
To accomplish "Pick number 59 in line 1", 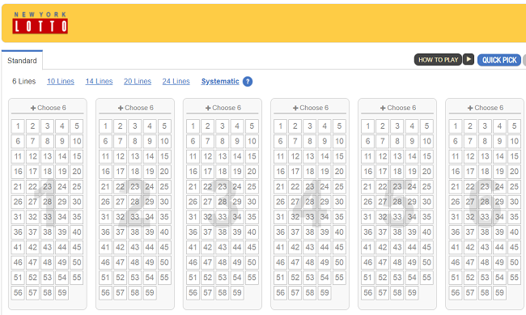I will pos(62,292).
